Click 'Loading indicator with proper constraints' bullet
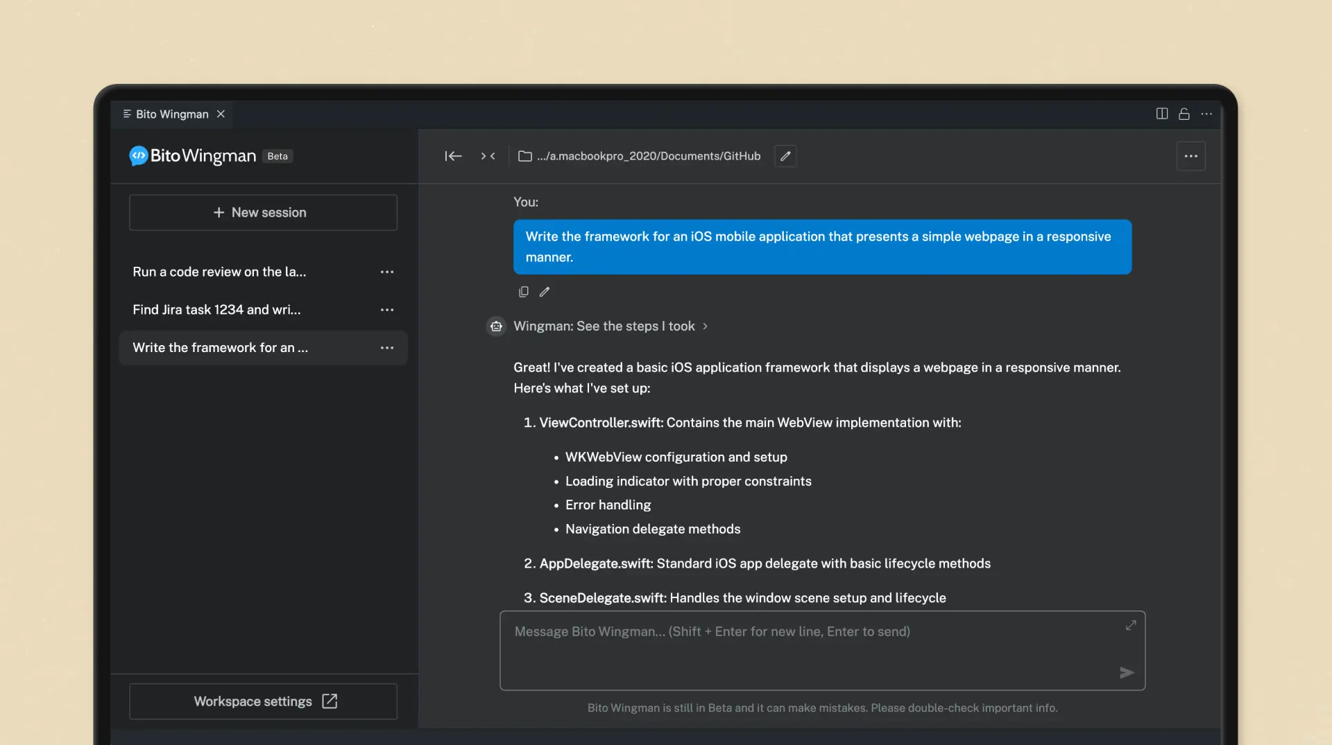 click(688, 481)
